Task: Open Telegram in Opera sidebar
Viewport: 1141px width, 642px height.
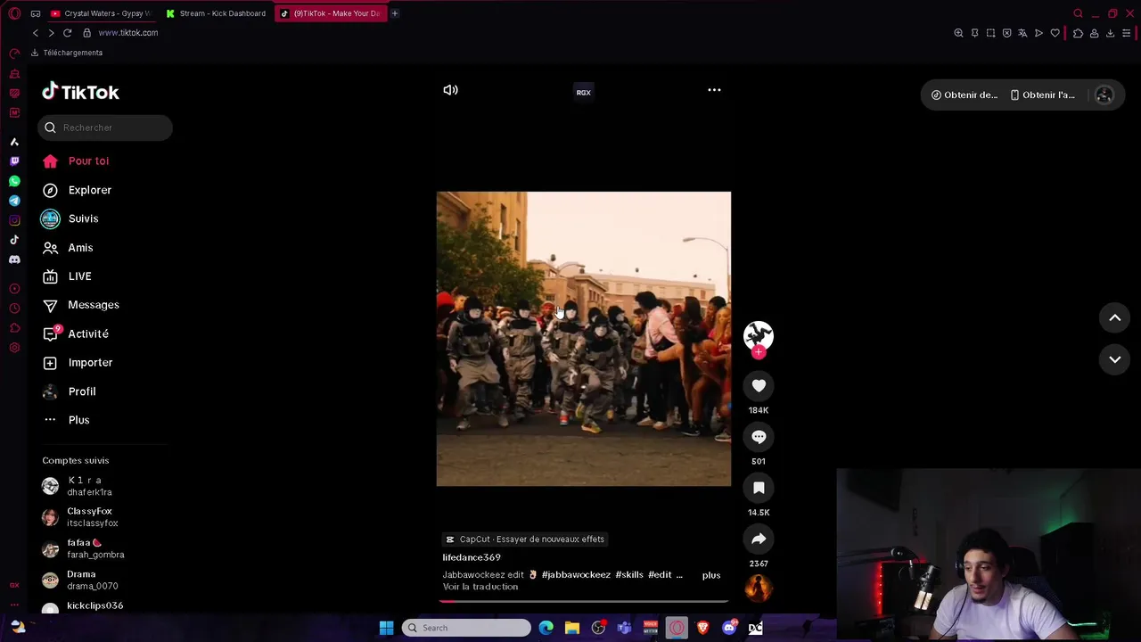Action: point(14,201)
